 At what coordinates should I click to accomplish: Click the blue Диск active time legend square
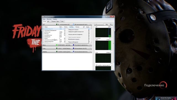pyautogui.click(x=74, y=45)
